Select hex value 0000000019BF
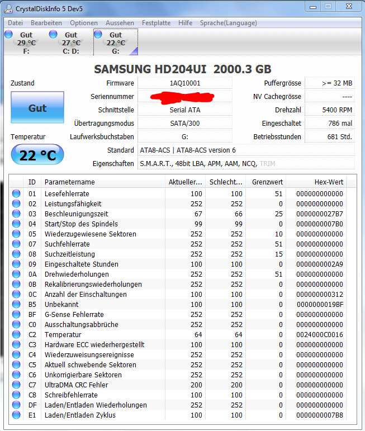The image size is (365, 431). [x=320, y=305]
